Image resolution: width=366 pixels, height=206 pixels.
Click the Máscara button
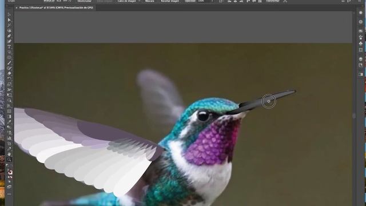(150, 1)
